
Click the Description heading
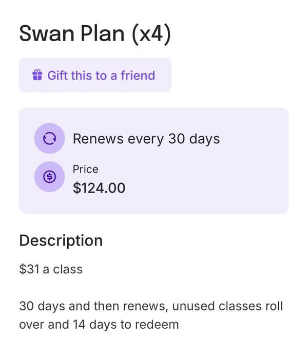coord(61,240)
